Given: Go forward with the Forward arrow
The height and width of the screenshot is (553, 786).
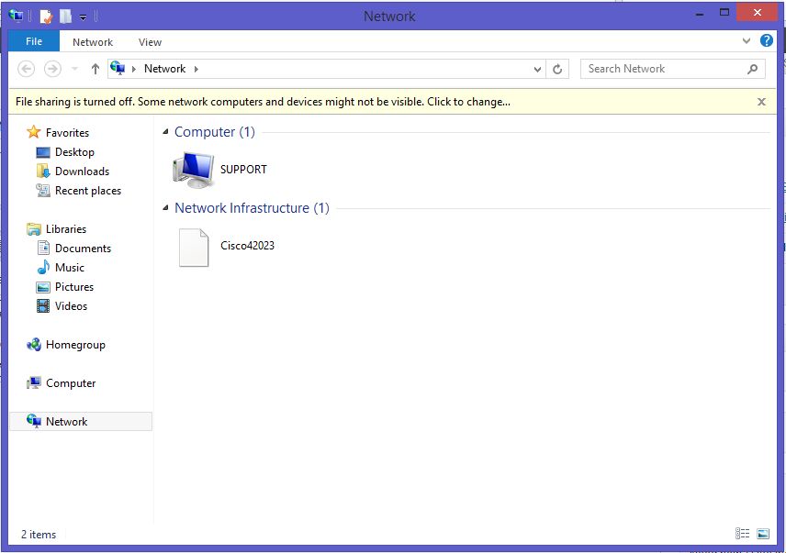Looking at the screenshot, I should pyautogui.click(x=52, y=69).
